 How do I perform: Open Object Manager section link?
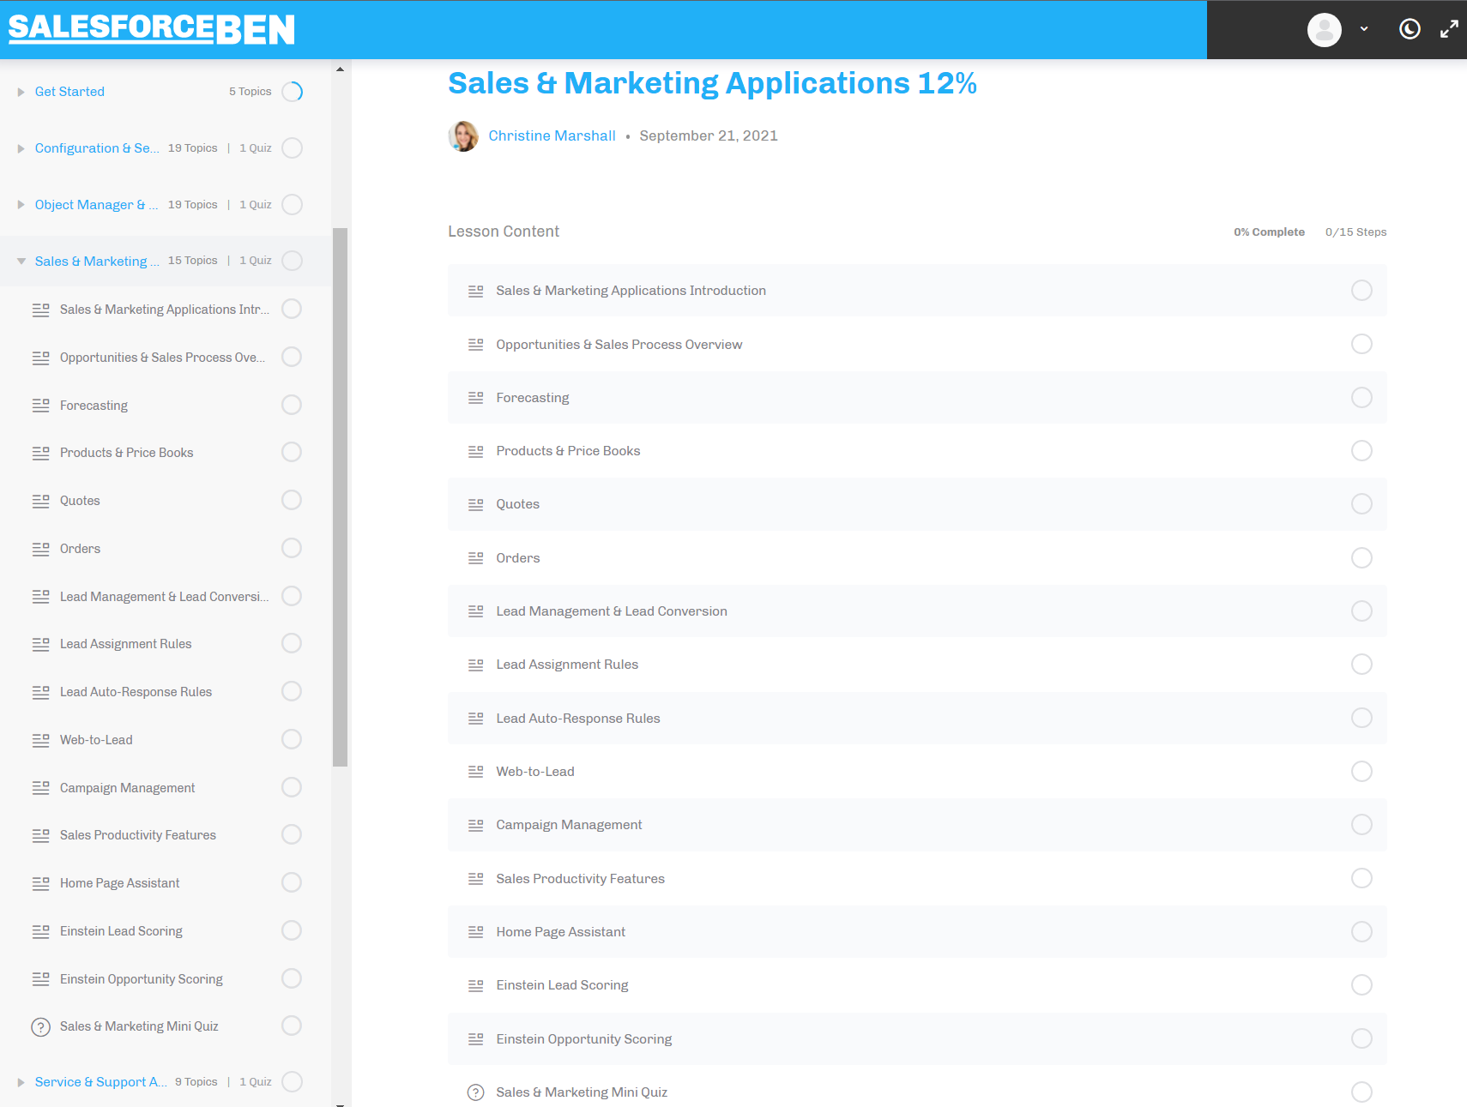[x=96, y=205]
